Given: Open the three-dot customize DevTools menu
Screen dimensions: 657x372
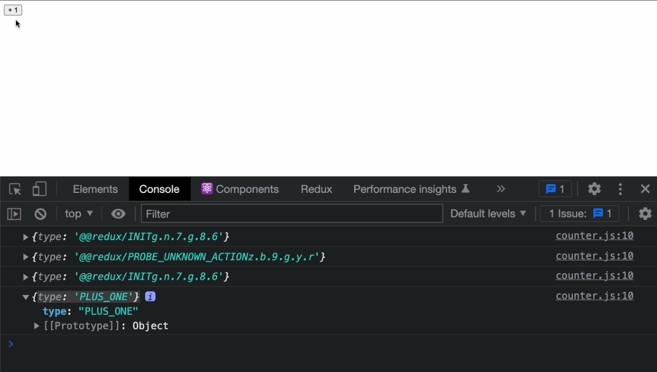Looking at the screenshot, I should [620, 188].
